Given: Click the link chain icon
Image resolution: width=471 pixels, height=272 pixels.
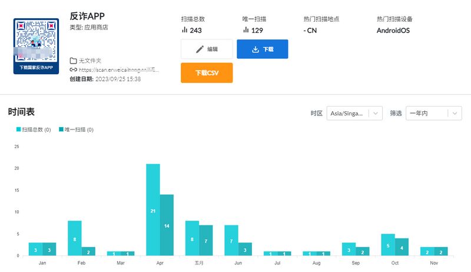Looking at the screenshot, I should pos(73,69).
